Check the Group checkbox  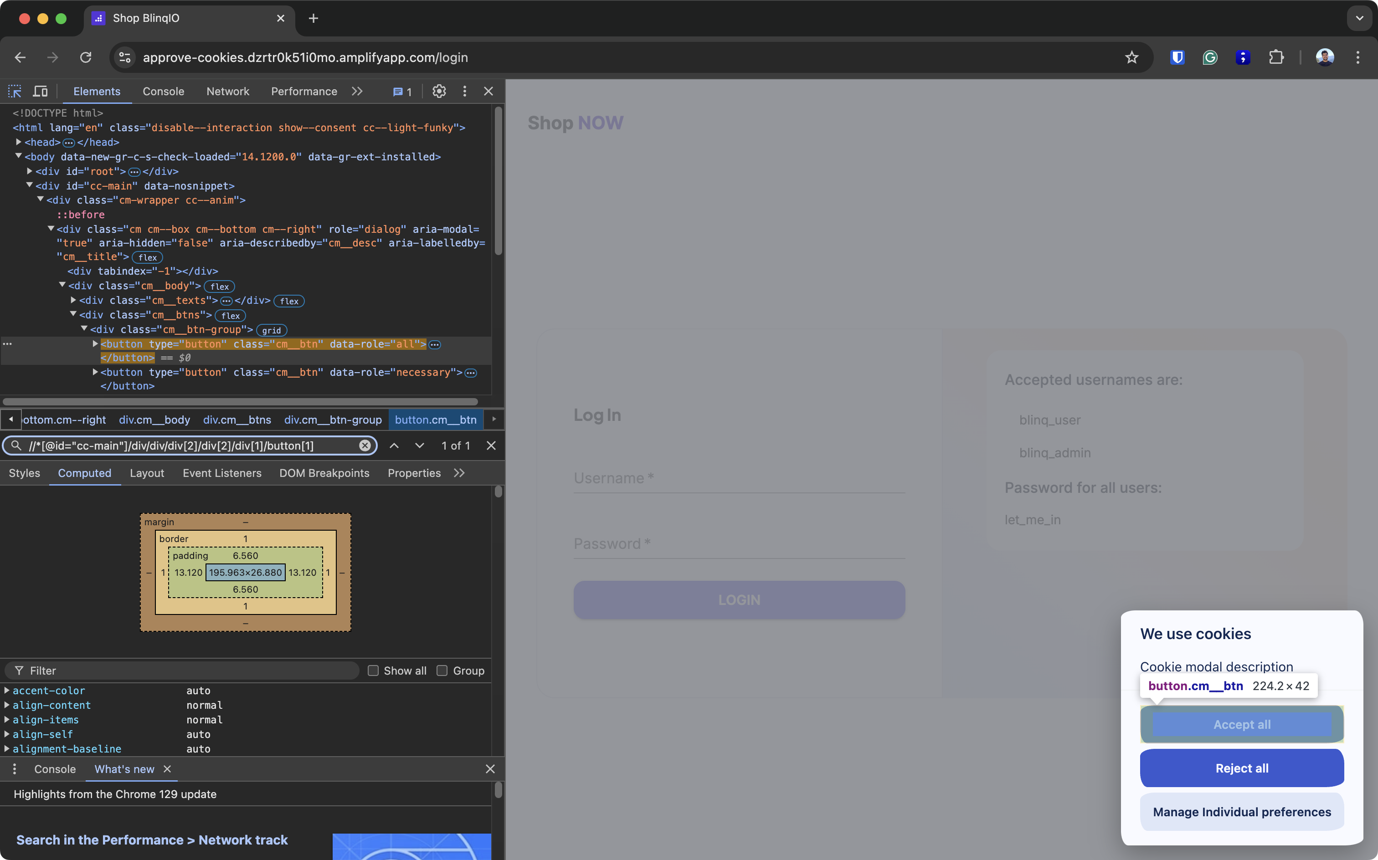coord(442,671)
